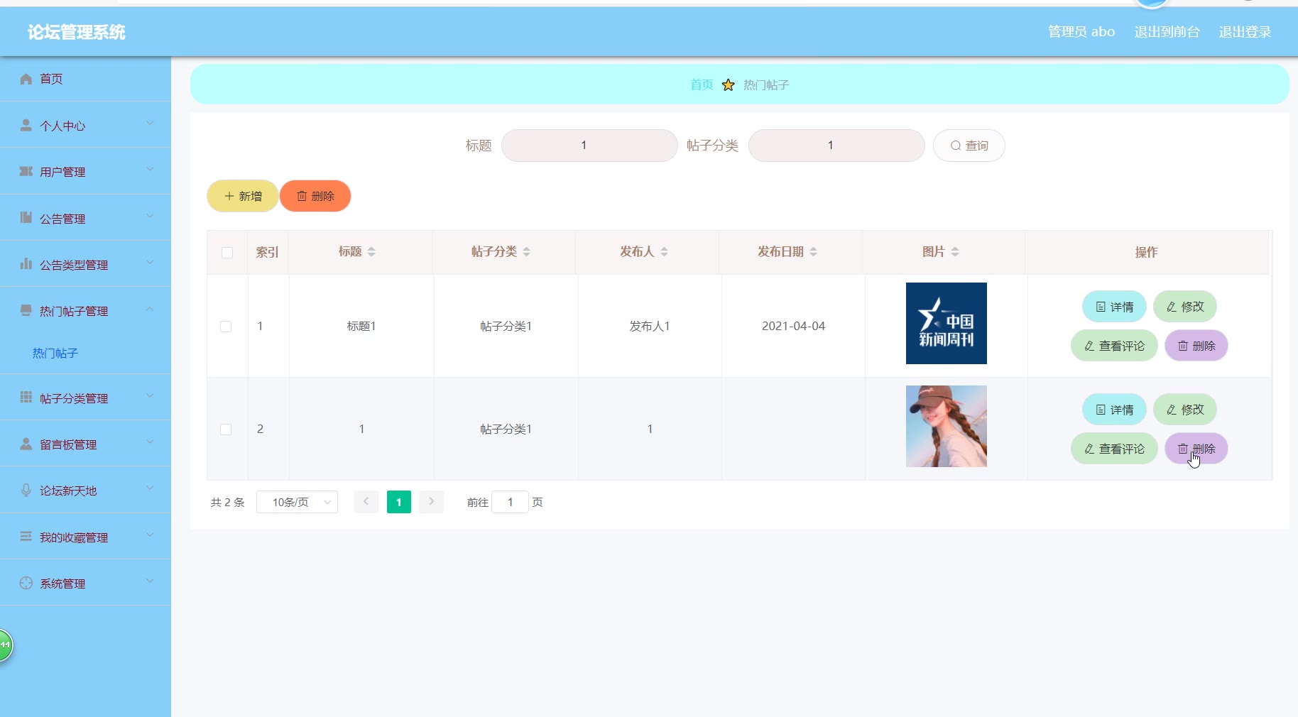Sort the table by 发布日期 column
Screen dimensions: 1298x717
pos(813,252)
